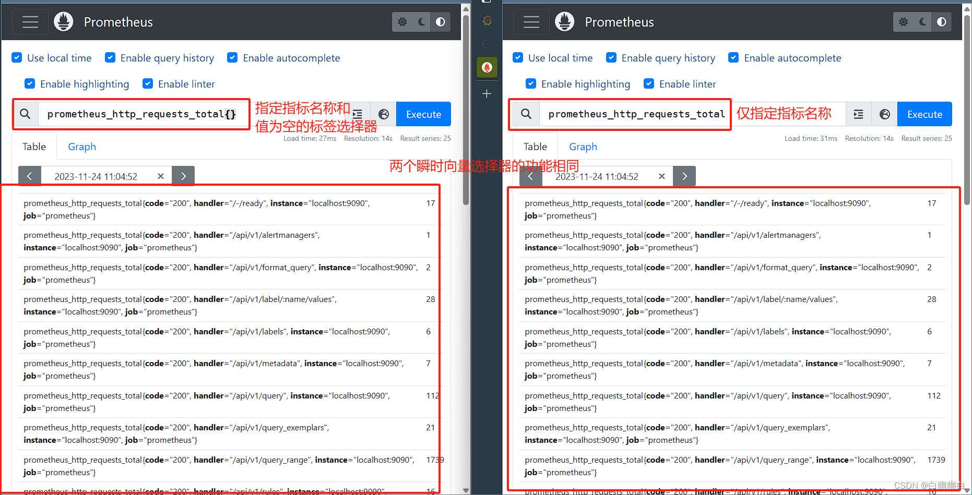Step to the next evaluation time in the left window

(x=183, y=176)
